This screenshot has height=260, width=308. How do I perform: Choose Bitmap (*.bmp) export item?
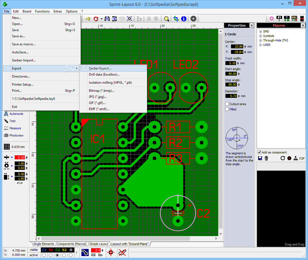pos(113,91)
